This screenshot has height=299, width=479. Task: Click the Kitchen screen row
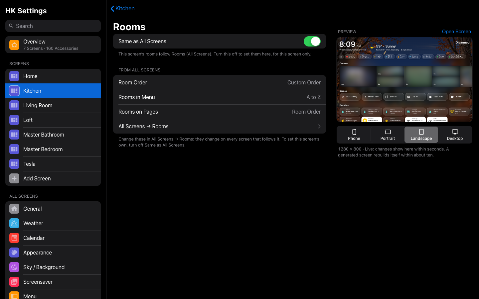coord(53,91)
